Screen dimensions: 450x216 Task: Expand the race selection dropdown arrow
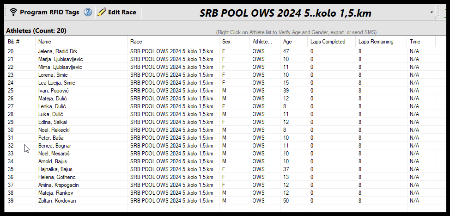(x=432, y=12)
